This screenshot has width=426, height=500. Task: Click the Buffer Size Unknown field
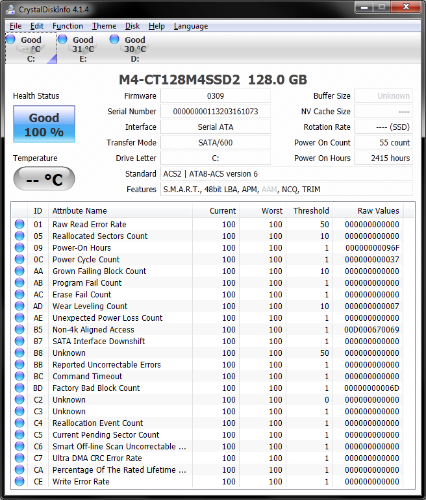point(384,95)
